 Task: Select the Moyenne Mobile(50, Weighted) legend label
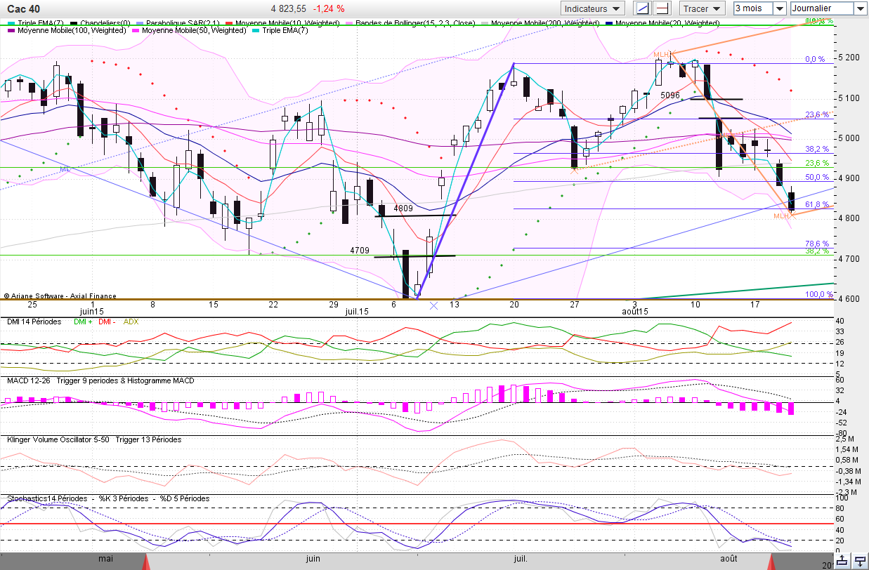194,31
